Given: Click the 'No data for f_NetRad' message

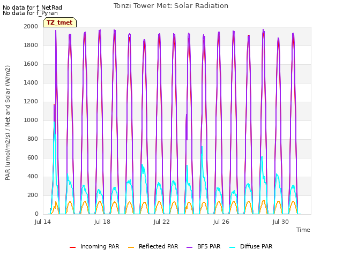Looking at the screenshot, I should point(32,7).
